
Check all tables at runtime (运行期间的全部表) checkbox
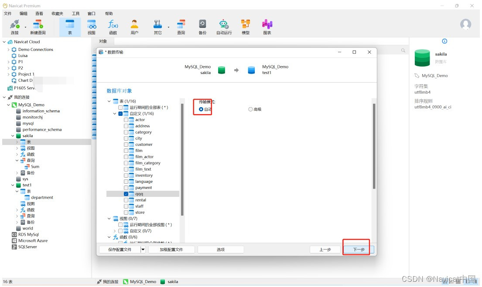pyautogui.click(x=120, y=108)
